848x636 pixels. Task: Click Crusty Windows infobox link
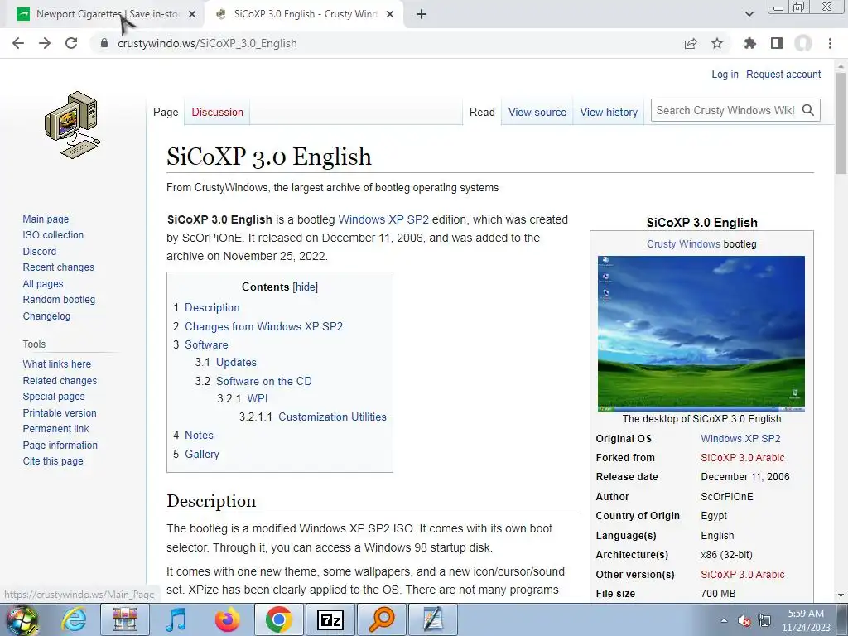click(683, 244)
